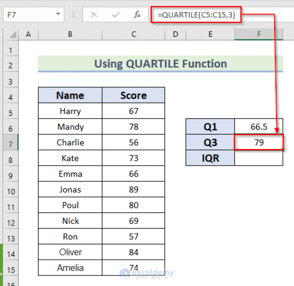
Task: Select Kate's score cell 73
Action: 133,158
